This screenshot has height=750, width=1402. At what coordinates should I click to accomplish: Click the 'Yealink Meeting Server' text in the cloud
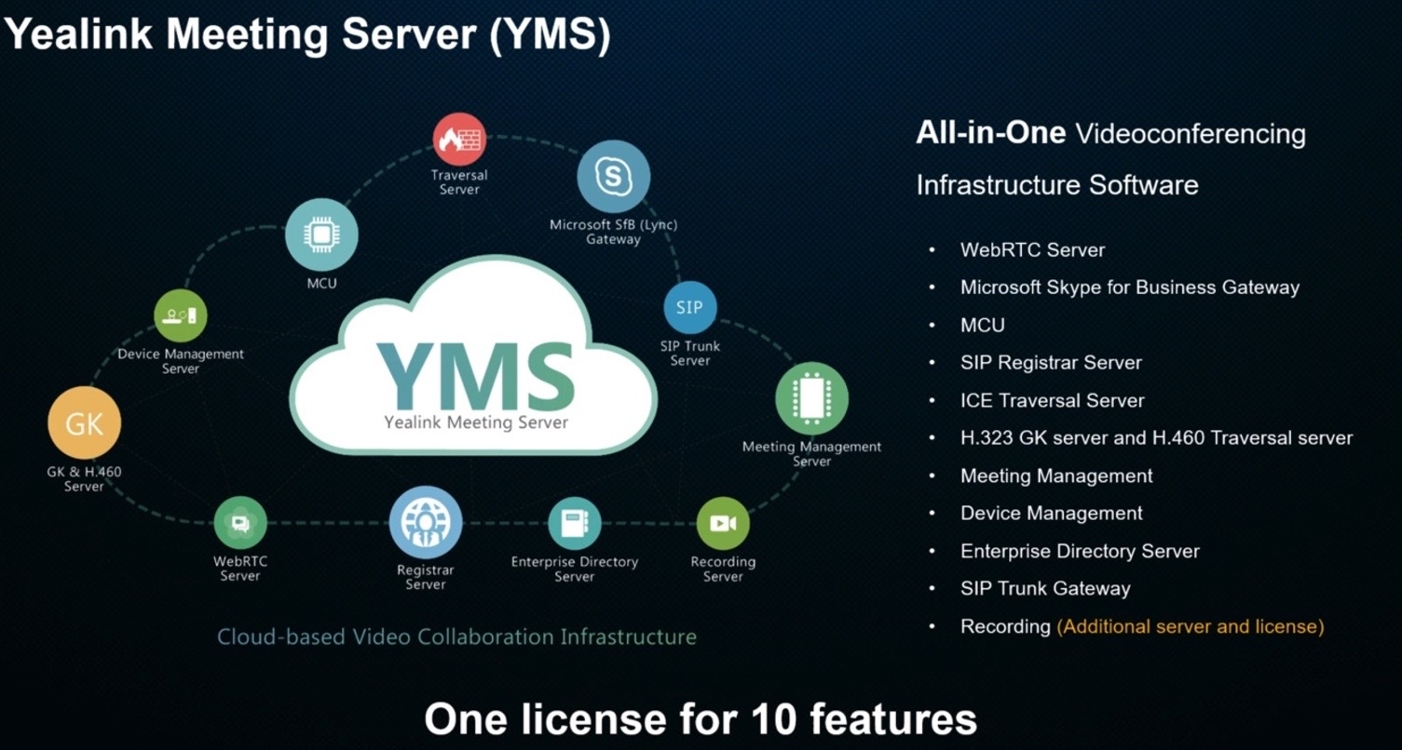pyautogui.click(x=476, y=422)
